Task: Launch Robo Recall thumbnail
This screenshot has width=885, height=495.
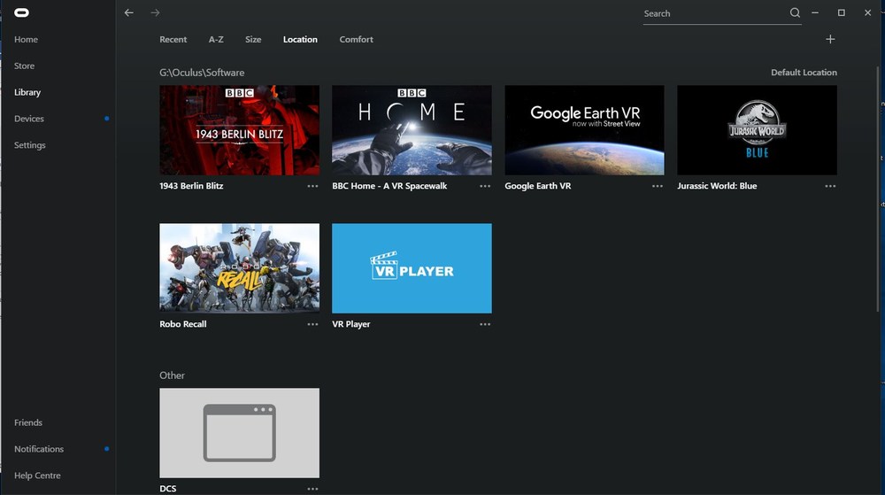Action: pos(239,268)
